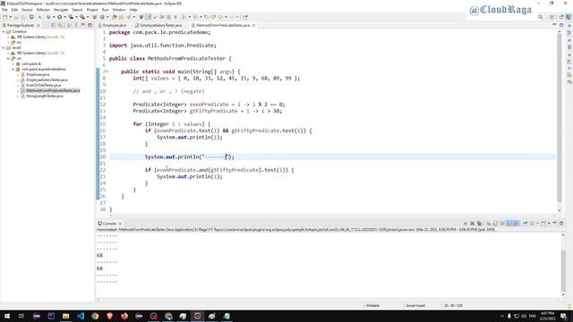Open the File menu
573x322 pixels.
[x=4, y=10]
